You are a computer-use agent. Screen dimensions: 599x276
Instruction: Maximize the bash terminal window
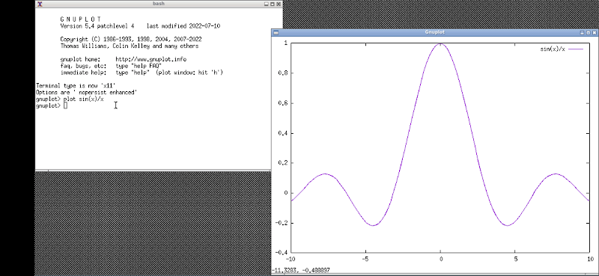tap(273, 4)
